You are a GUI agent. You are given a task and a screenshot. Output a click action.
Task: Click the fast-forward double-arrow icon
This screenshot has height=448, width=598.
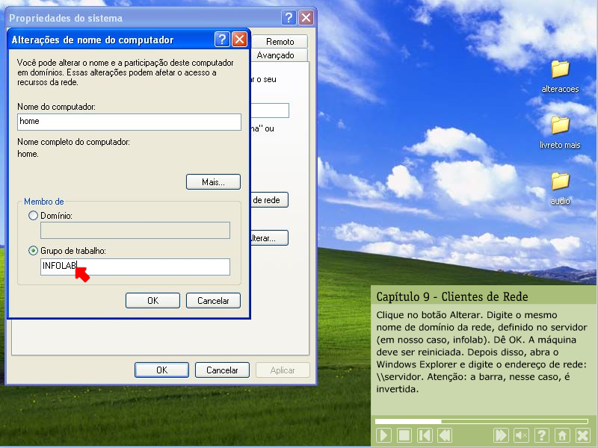501,435
